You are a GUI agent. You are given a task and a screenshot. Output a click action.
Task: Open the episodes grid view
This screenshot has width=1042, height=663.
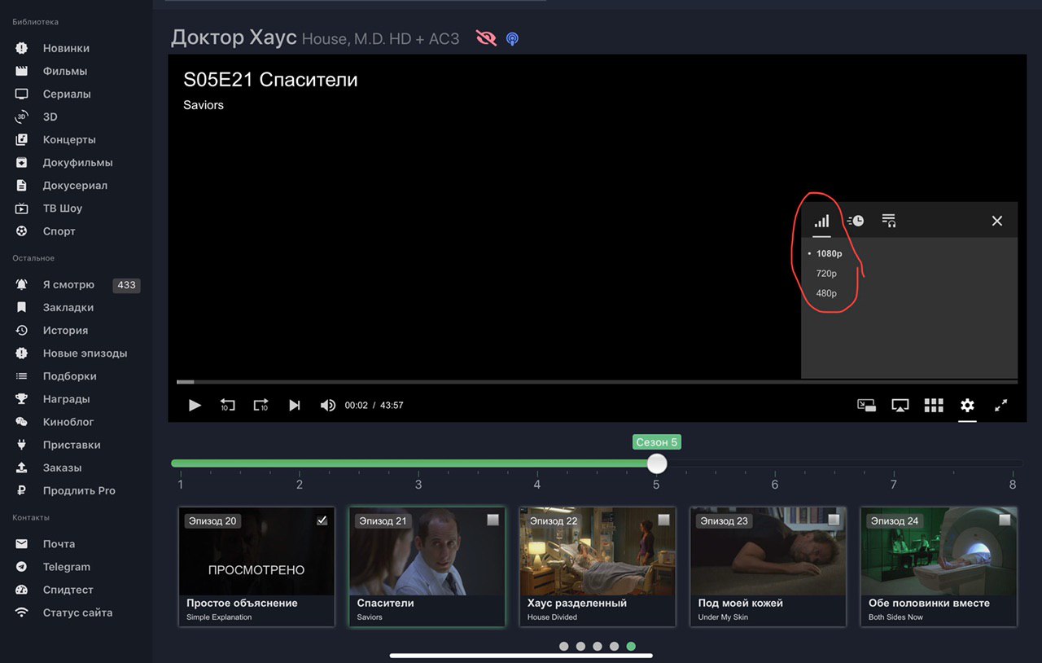934,405
